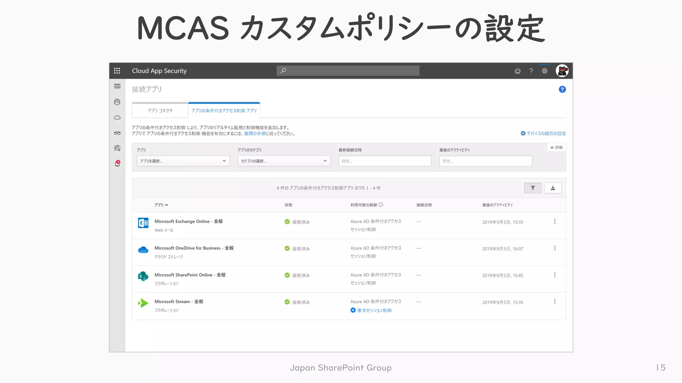
Task: Switch to the アプリ コネクタ tab
Action: tap(160, 110)
